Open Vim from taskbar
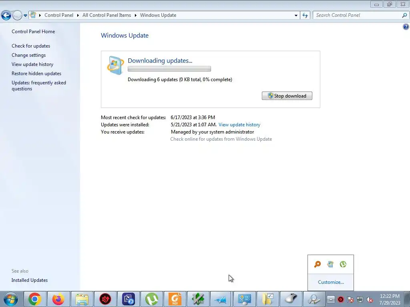The width and height of the screenshot is (410, 307). coord(198,299)
